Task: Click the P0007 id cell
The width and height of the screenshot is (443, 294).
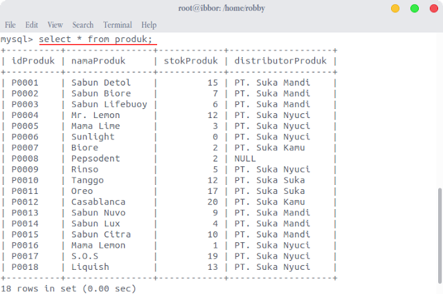Action: click(x=25, y=148)
